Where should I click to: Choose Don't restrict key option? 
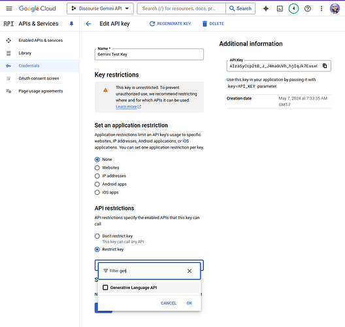click(97, 236)
